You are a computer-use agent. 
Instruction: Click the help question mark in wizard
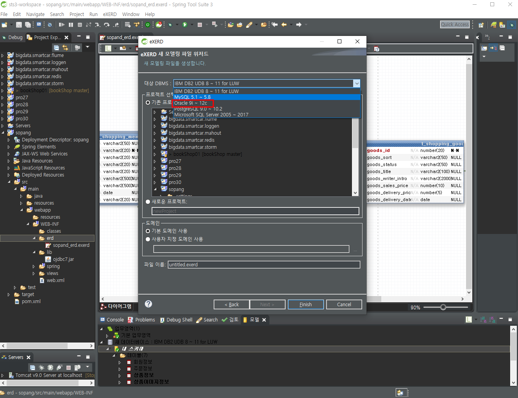pyautogui.click(x=148, y=304)
